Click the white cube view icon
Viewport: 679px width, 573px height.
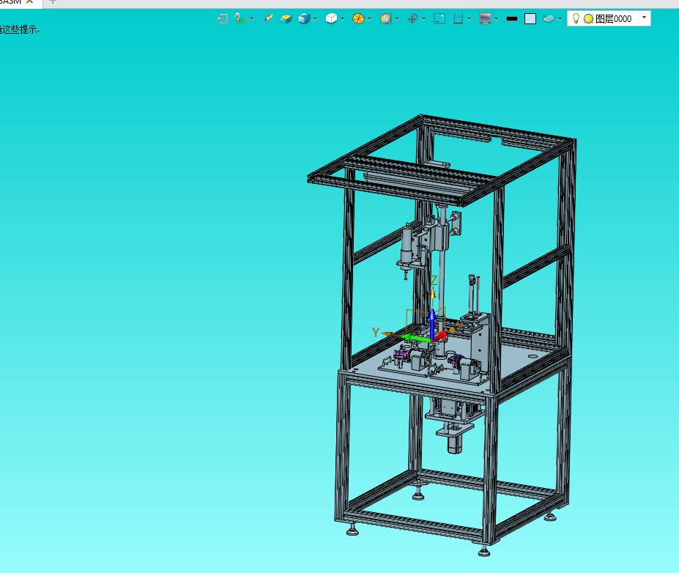pyautogui.click(x=331, y=18)
